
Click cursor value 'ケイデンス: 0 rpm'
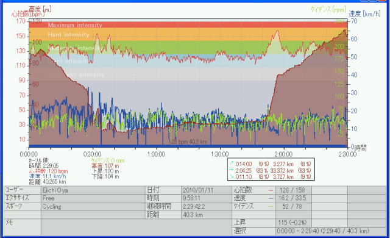(x=107, y=160)
